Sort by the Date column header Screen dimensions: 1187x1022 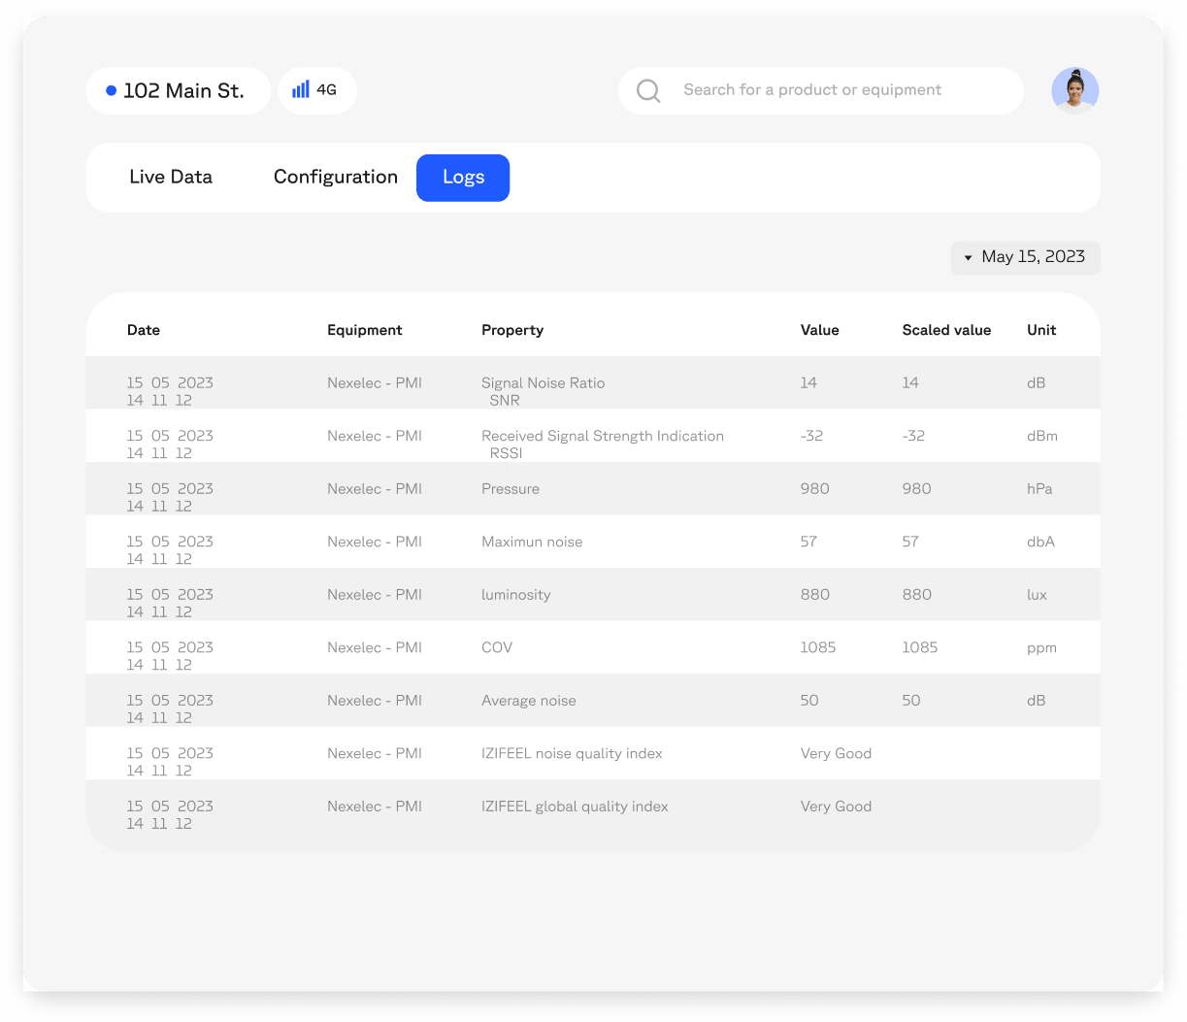[144, 330]
